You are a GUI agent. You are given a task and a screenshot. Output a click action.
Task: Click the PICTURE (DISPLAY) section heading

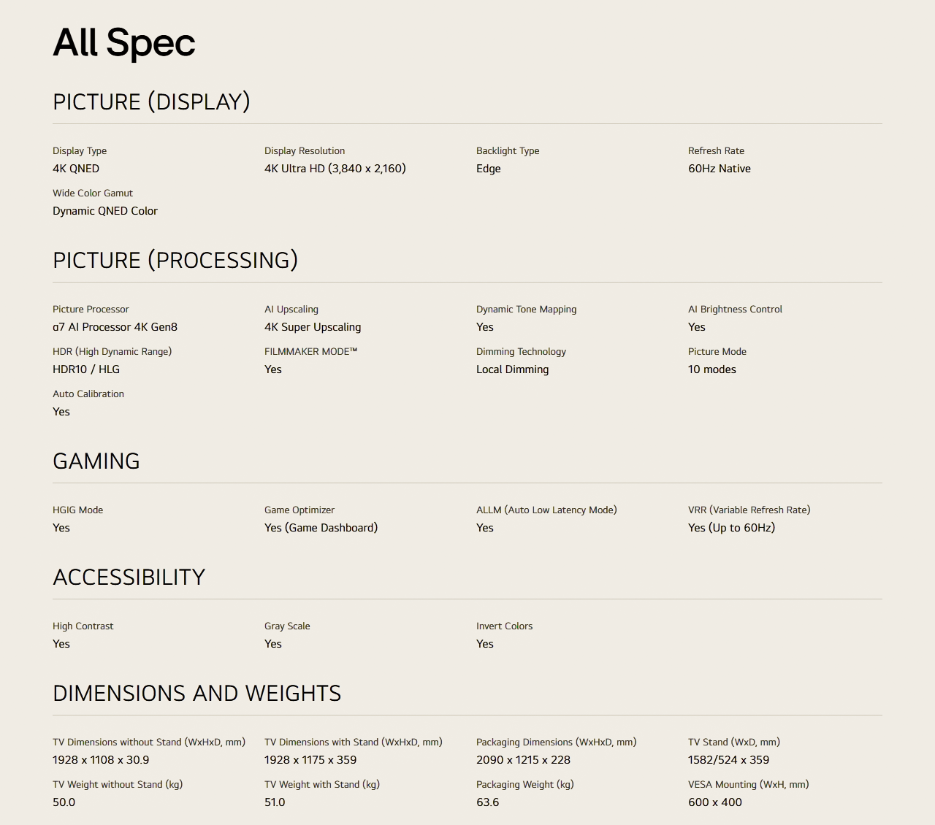[x=151, y=101]
